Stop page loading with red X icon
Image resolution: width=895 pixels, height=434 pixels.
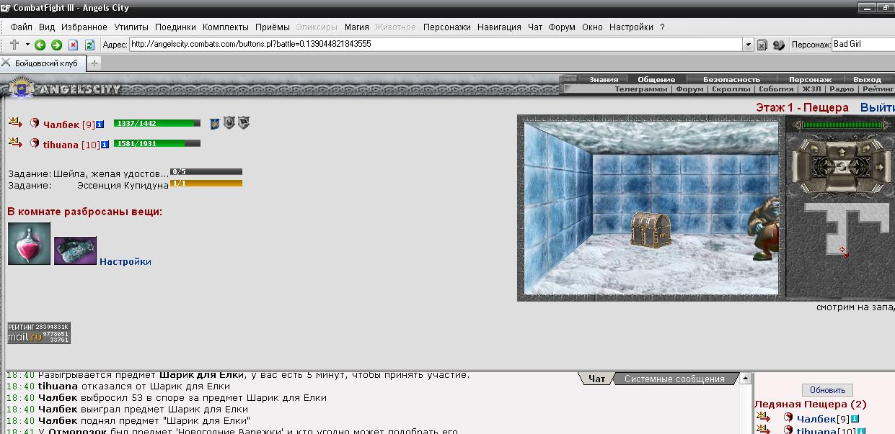pos(73,45)
